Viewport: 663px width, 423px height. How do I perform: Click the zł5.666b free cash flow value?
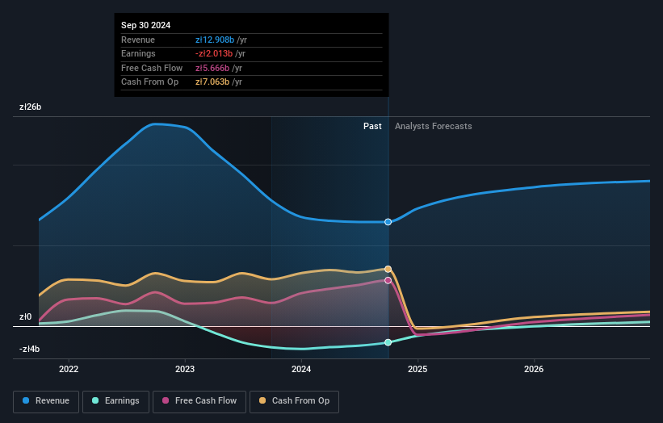coord(212,68)
